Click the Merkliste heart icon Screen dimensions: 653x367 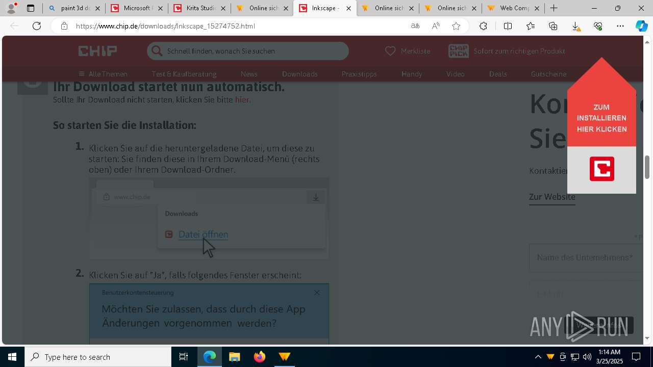click(x=390, y=51)
